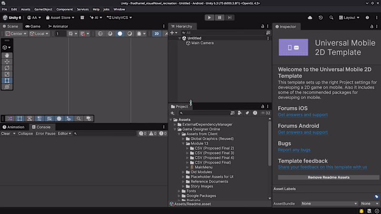Click the purple shuffle overlay icon
This screenshot has width=381, height=214.
[10, 118]
